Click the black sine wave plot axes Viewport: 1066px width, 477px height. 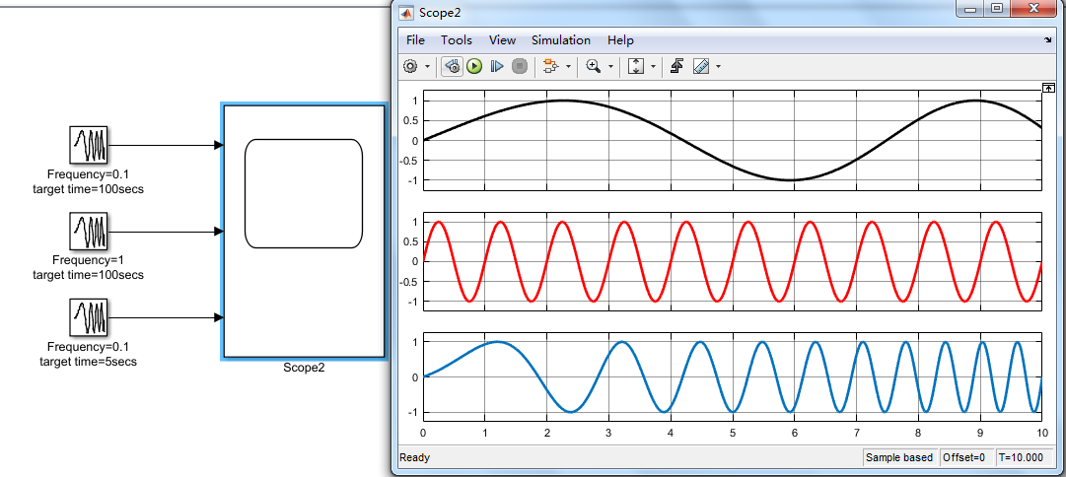732,140
